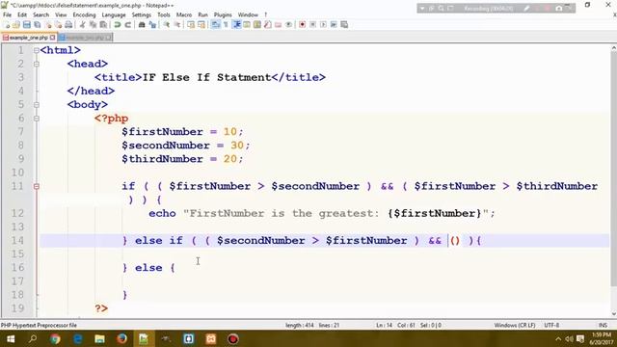Open Find with the binoculars icon
Viewport: 617px width, 347px height.
click(142, 25)
